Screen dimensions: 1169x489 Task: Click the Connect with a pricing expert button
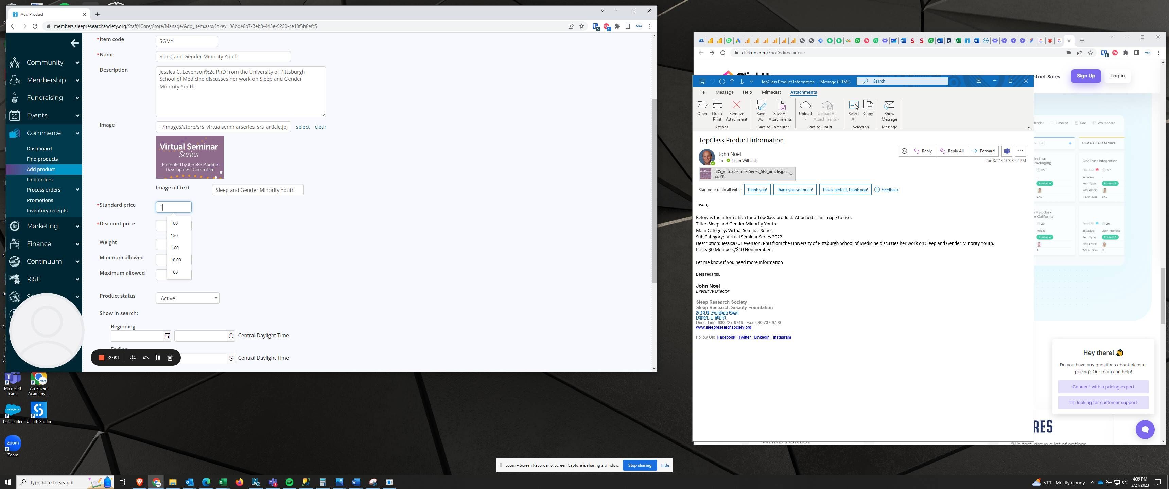[1103, 386]
